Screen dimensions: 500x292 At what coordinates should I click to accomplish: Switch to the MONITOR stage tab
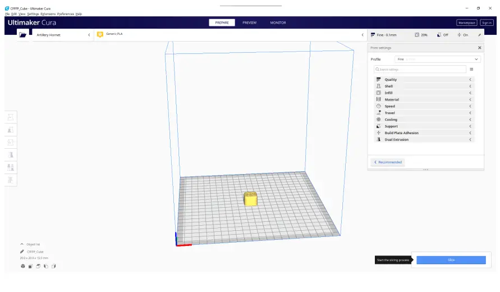pos(278,22)
